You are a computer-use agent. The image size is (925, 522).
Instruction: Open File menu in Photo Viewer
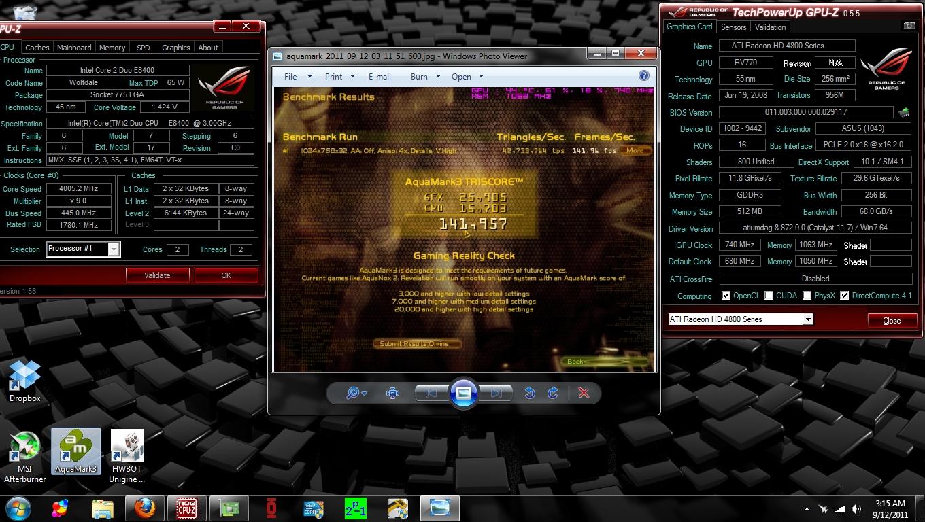[x=297, y=76]
